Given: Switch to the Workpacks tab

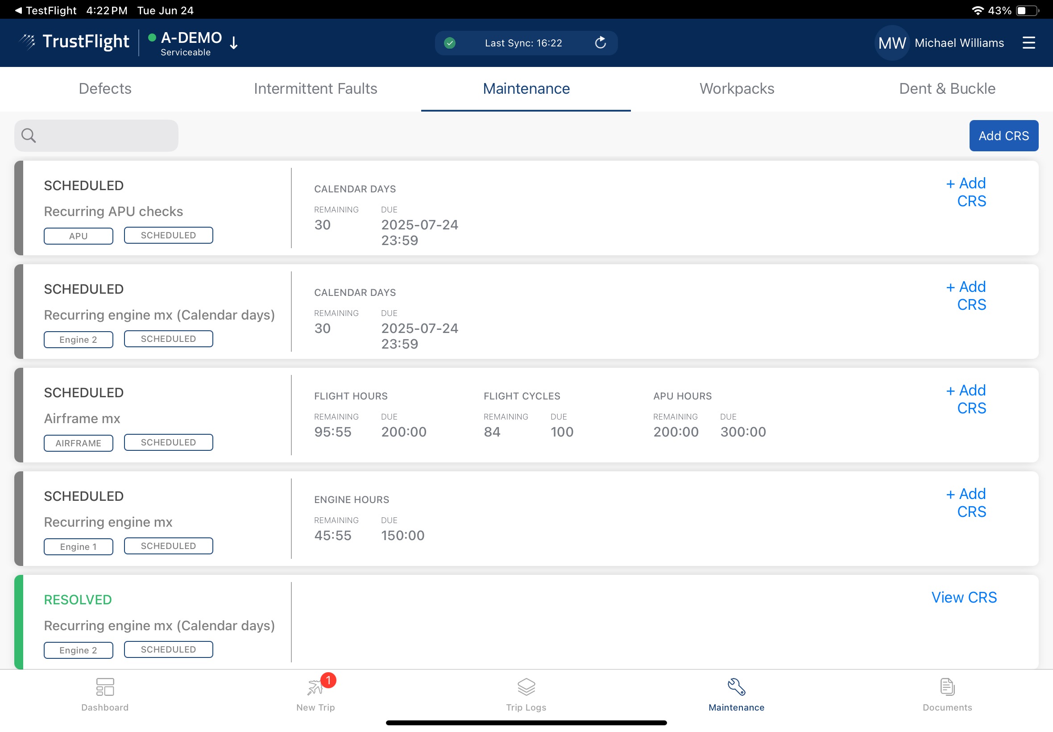Looking at the screenshot, I should 736,88.
